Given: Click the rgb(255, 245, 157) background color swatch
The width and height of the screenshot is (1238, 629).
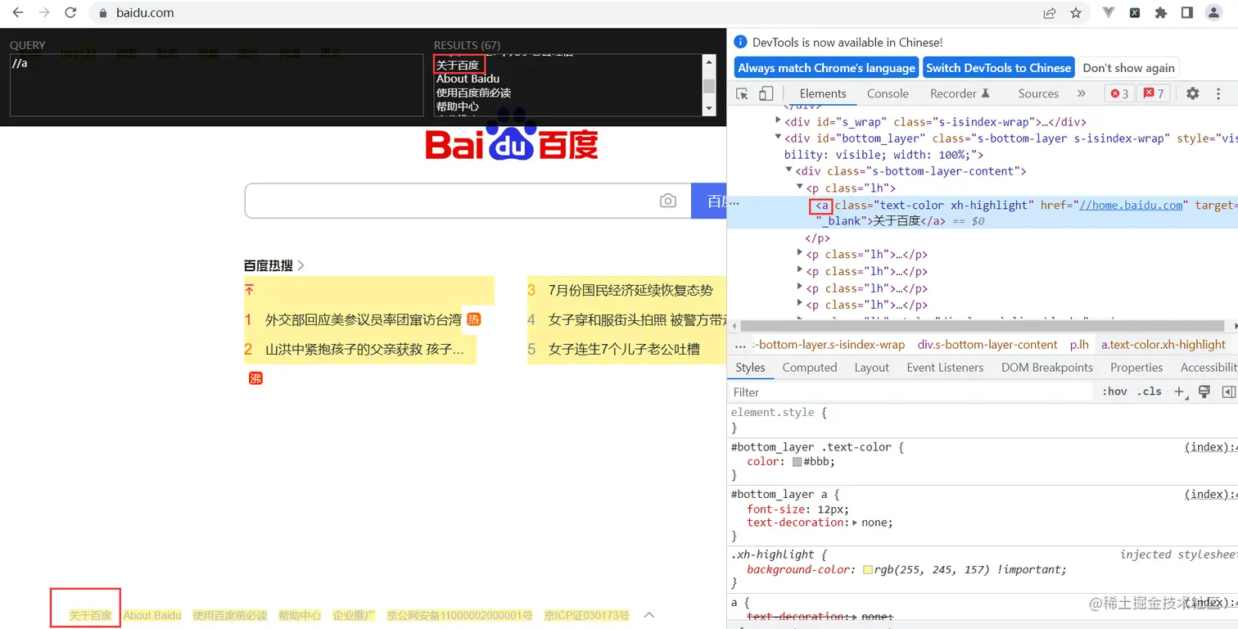Looking at the screenshot, I should click(x=868, y=570).
